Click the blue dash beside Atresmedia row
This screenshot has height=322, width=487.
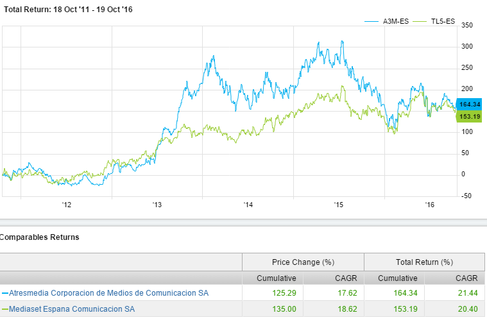4,293
